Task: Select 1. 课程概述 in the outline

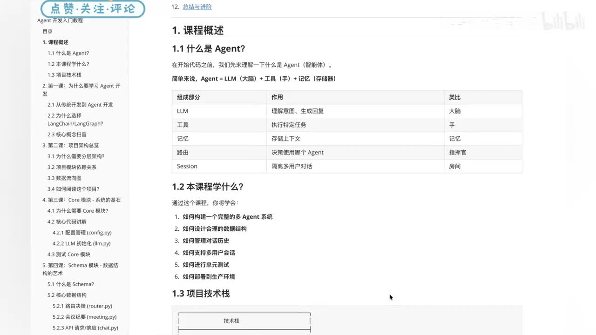Action: point(55,42)
